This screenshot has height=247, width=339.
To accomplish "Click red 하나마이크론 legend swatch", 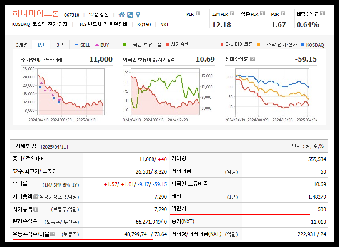I will click(222, 45).
